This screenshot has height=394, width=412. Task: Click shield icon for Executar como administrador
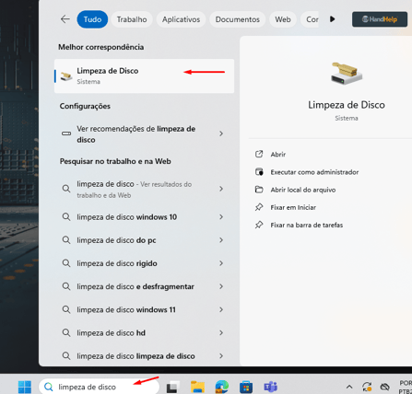coord(259,172)
